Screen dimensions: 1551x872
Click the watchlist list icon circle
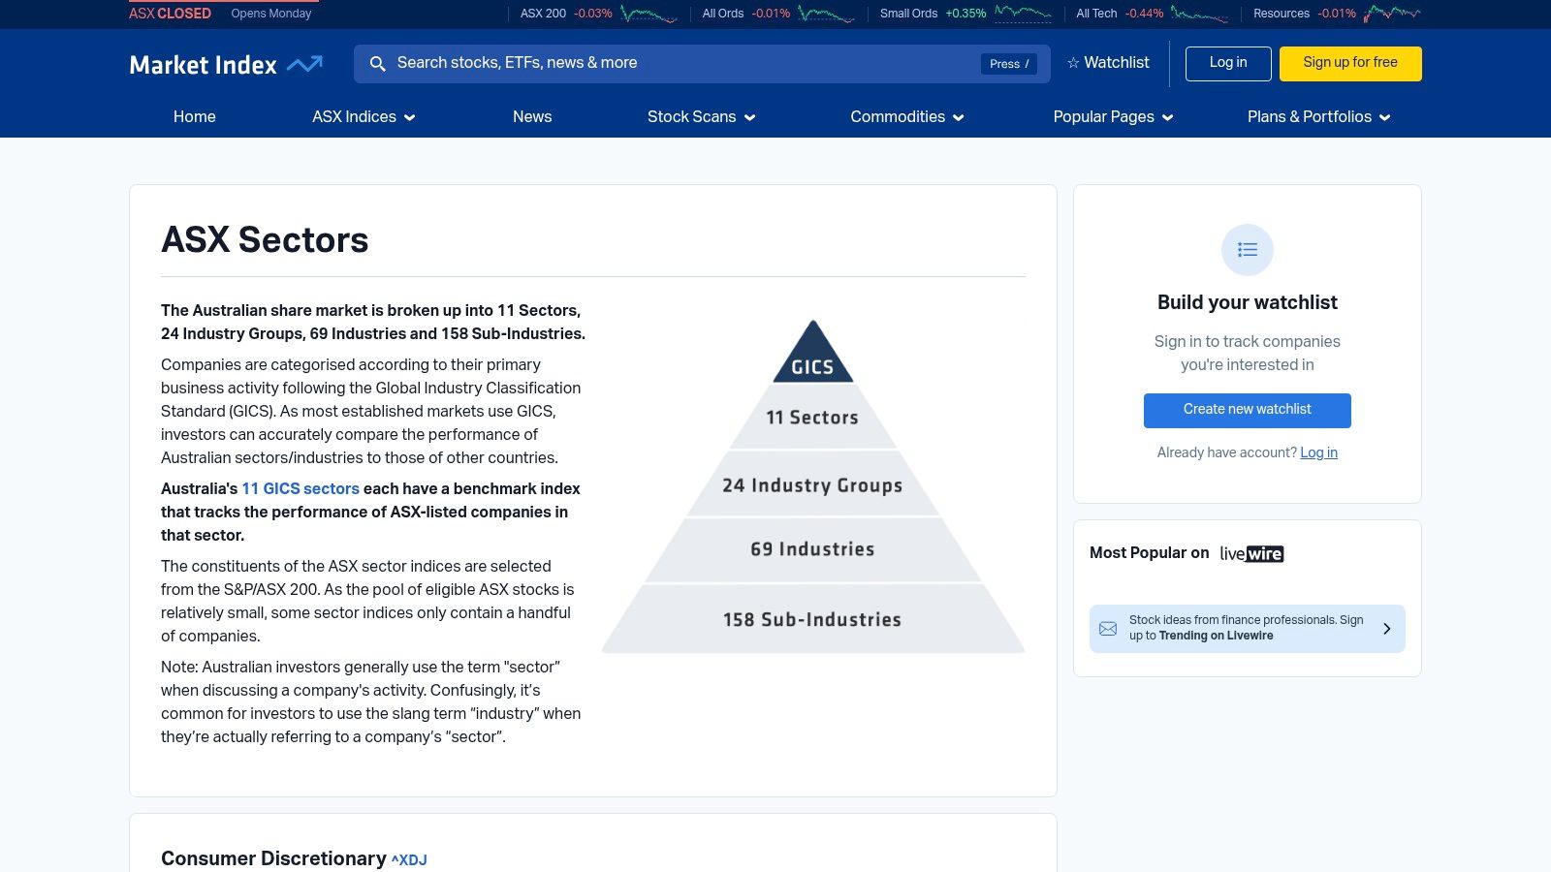click(1248, 250)
